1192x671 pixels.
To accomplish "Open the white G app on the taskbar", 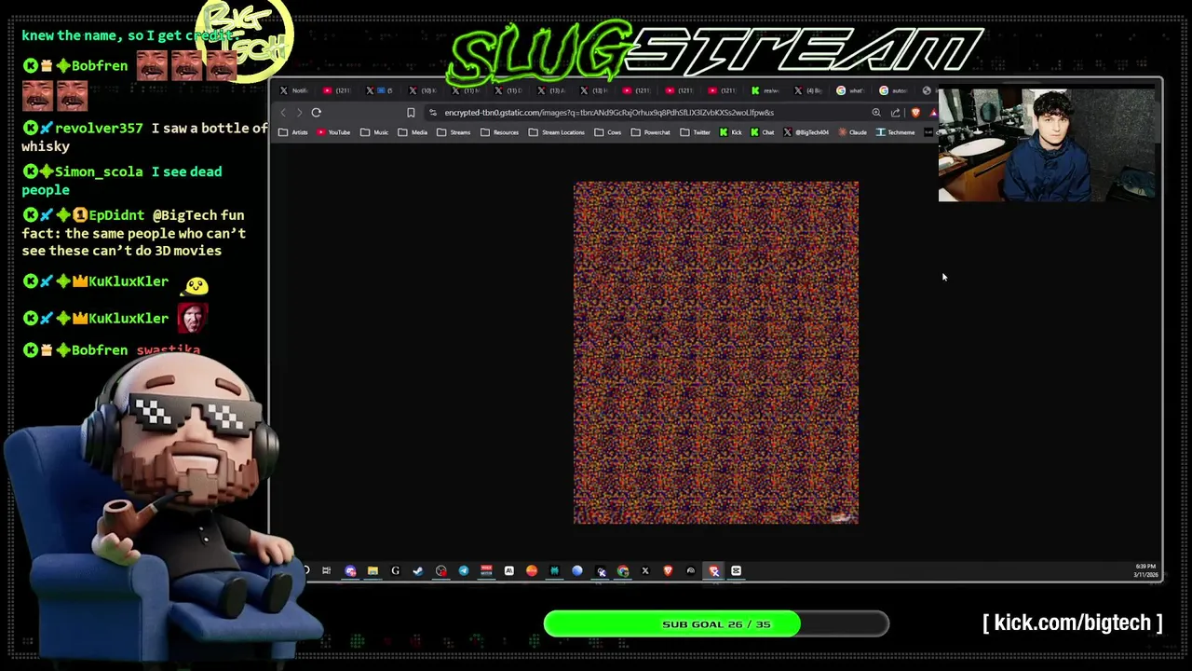I will (395, 570).
